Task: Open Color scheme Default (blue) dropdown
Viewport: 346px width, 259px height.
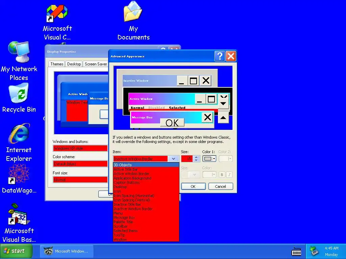Action: coord(80,164)
